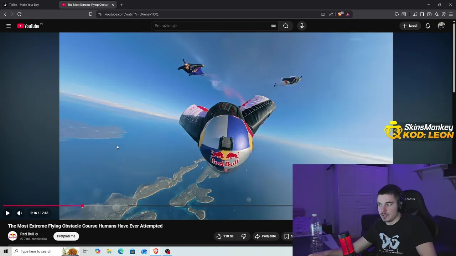Click the Izradi create button
Image resolution: width=456 pixels, height=256 pixels.
click(x=410, y=26)
